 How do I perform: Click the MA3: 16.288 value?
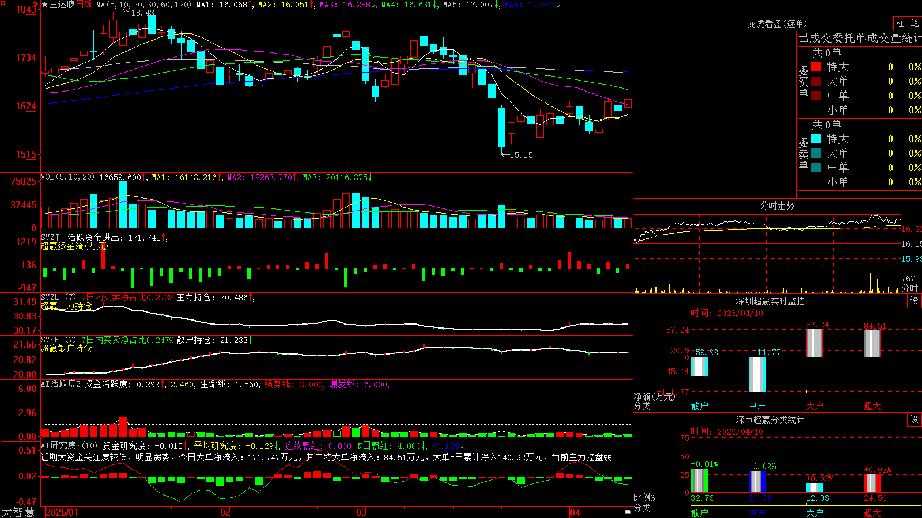[345, 5]
